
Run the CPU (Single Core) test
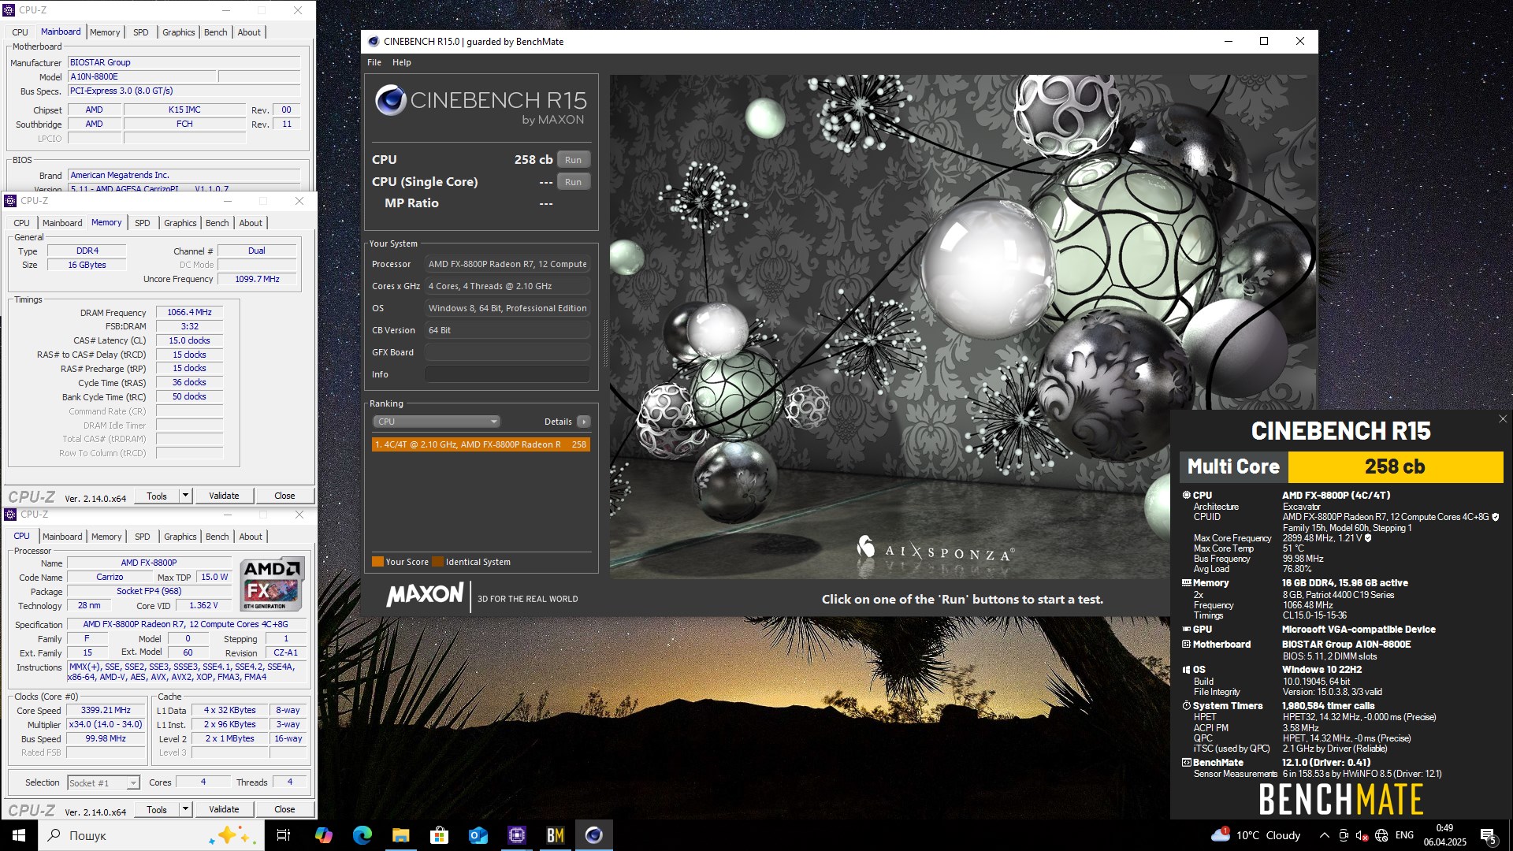coord(573,182)
